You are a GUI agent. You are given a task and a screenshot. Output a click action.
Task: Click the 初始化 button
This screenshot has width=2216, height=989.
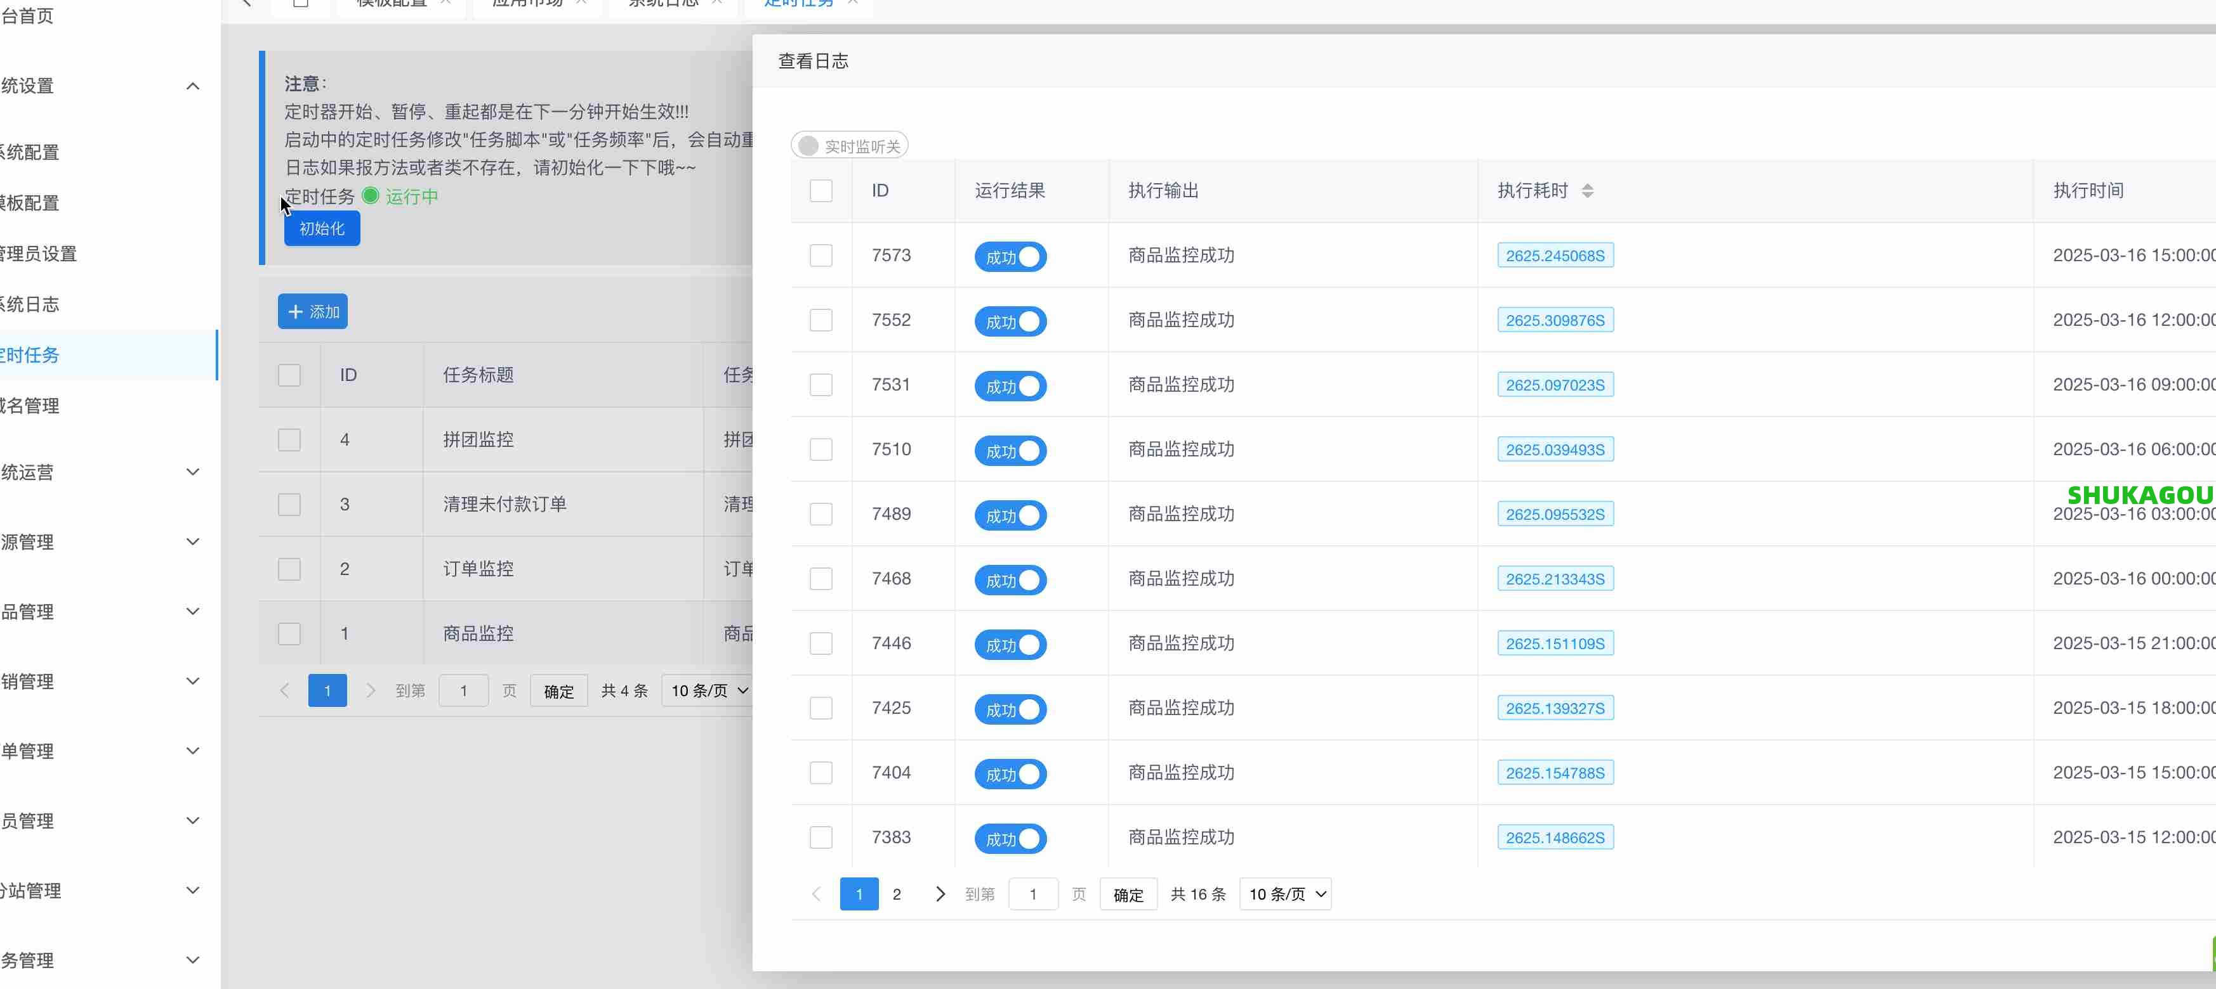click(x=321, y=229)
